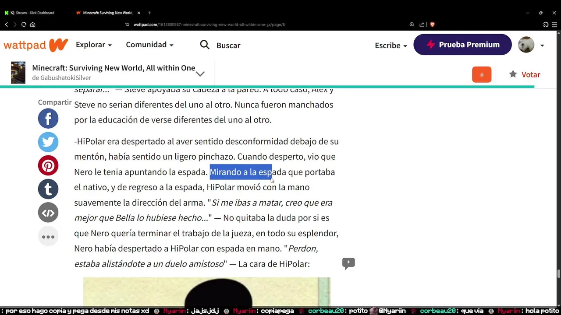Open the browser home page

pyautogui.click(x=32, y=24)
